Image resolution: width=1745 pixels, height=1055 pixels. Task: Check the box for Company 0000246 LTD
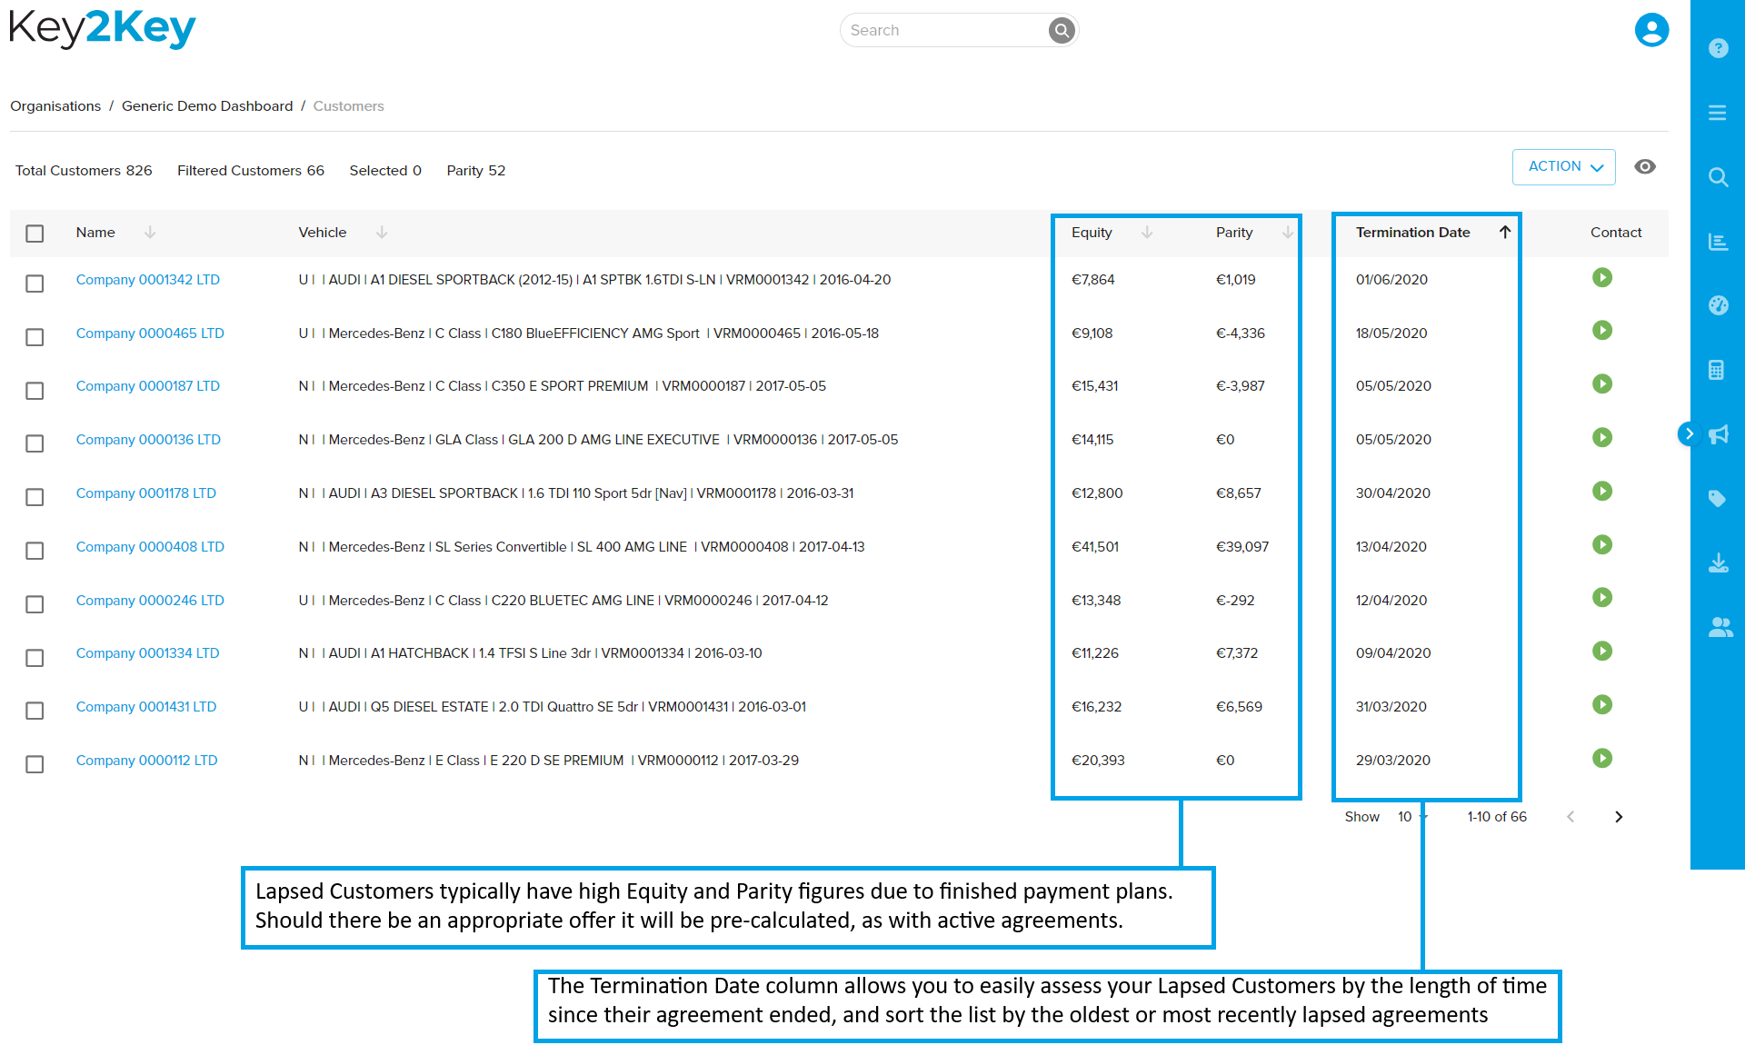[x=35, y=604]
